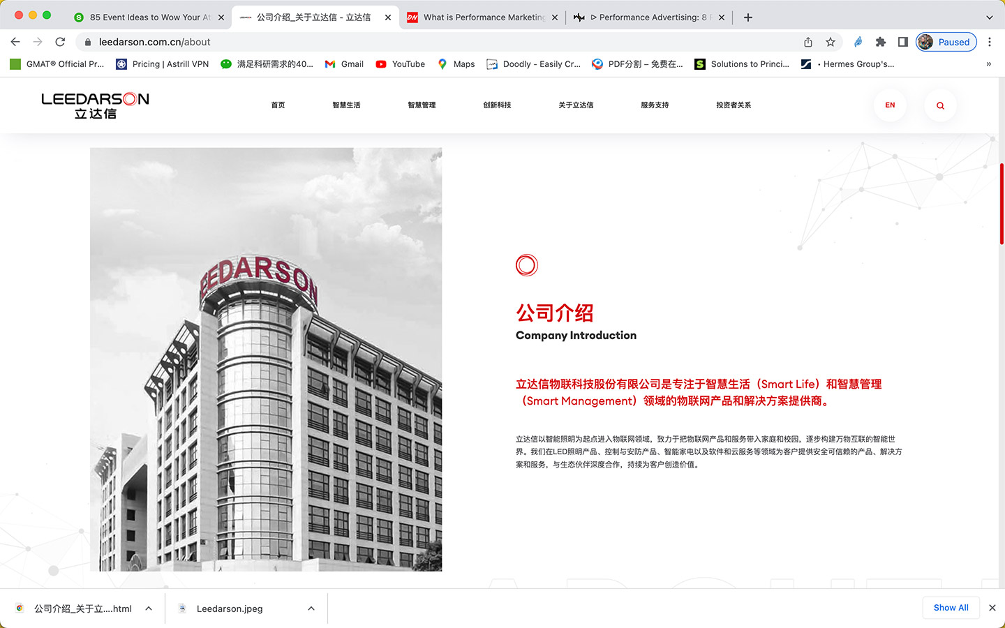Open the 首页 menu item
Viewport: 1005px width, 628px height.
278,105
